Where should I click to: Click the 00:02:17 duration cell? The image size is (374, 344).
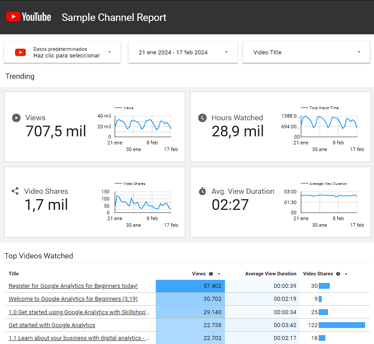click(x=262, y=338)
